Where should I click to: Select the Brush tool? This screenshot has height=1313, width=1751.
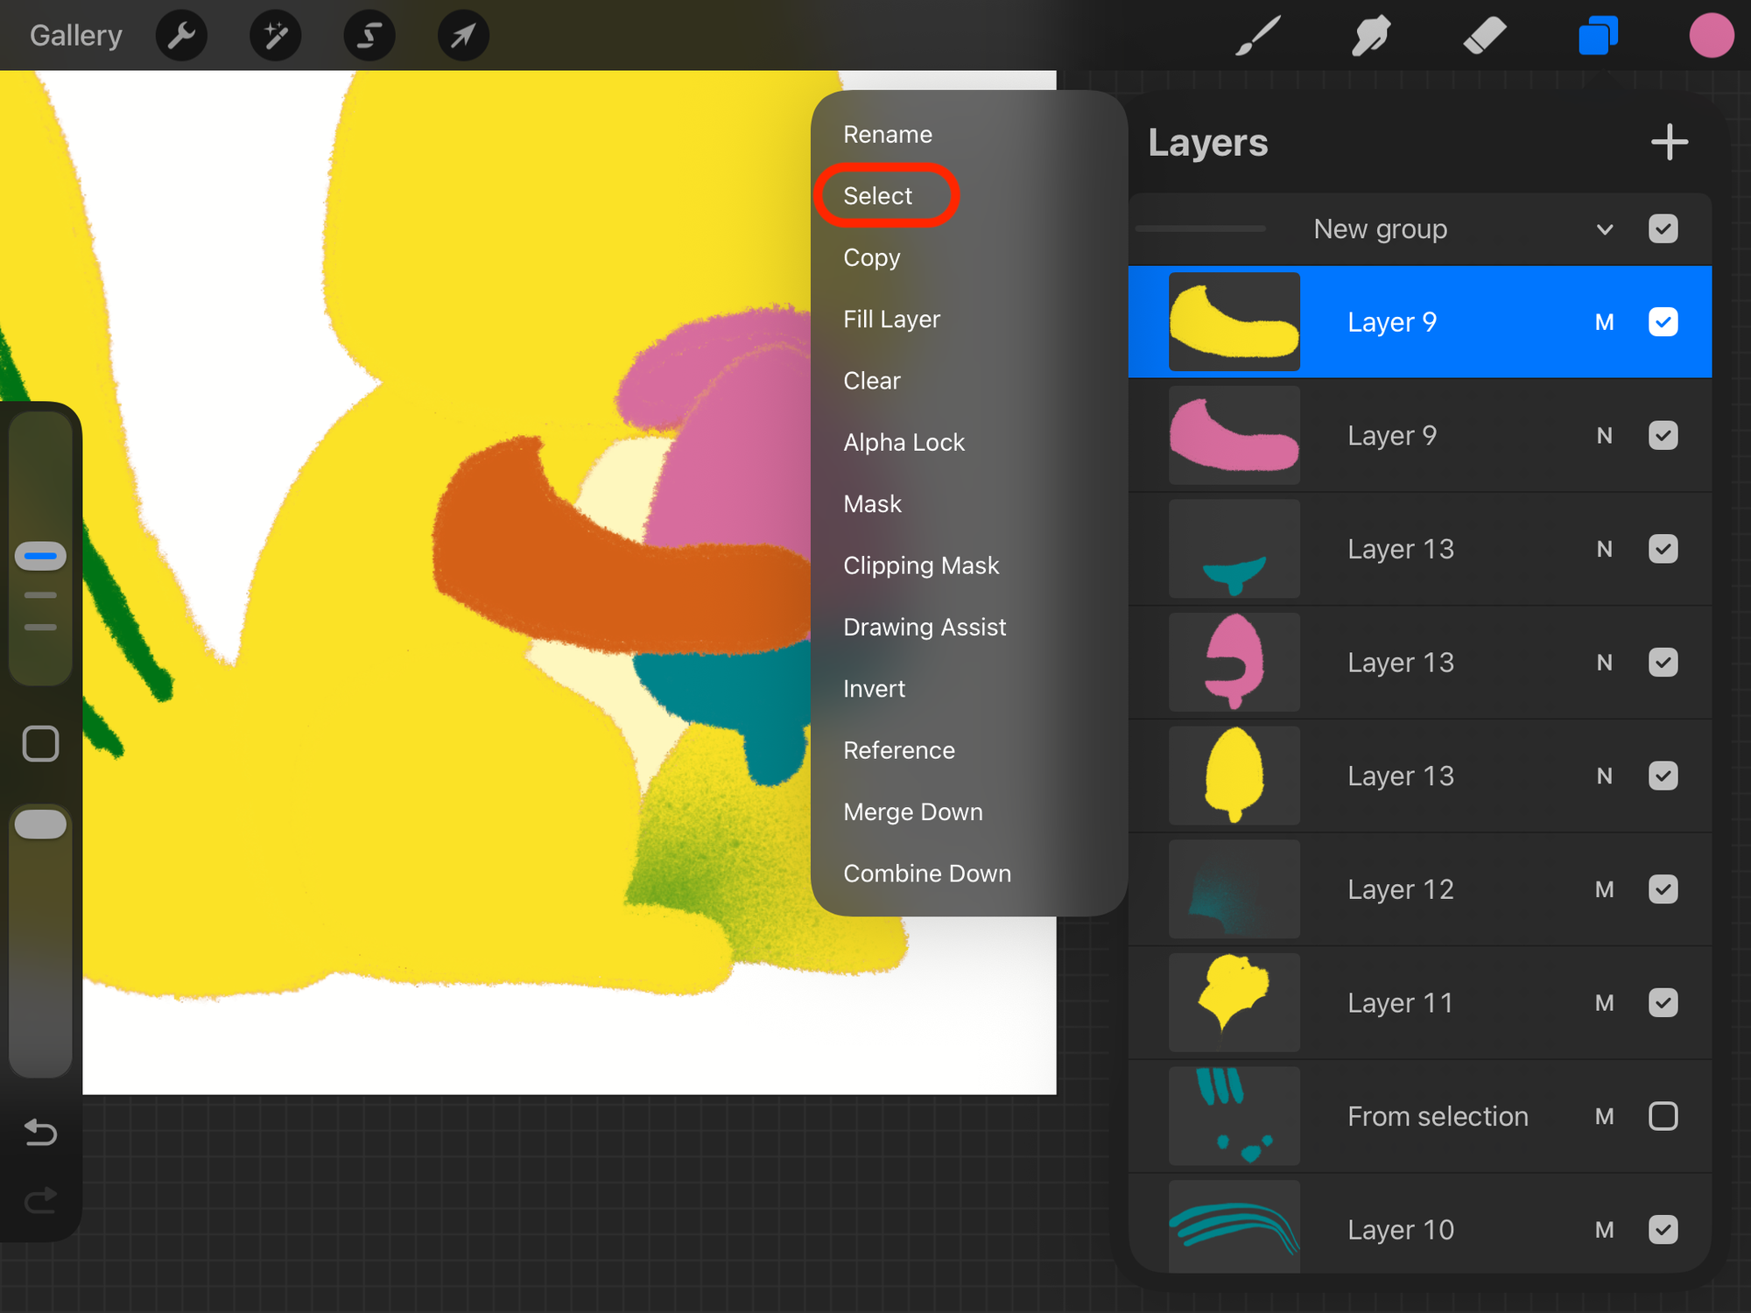[x=1257, y=36]
